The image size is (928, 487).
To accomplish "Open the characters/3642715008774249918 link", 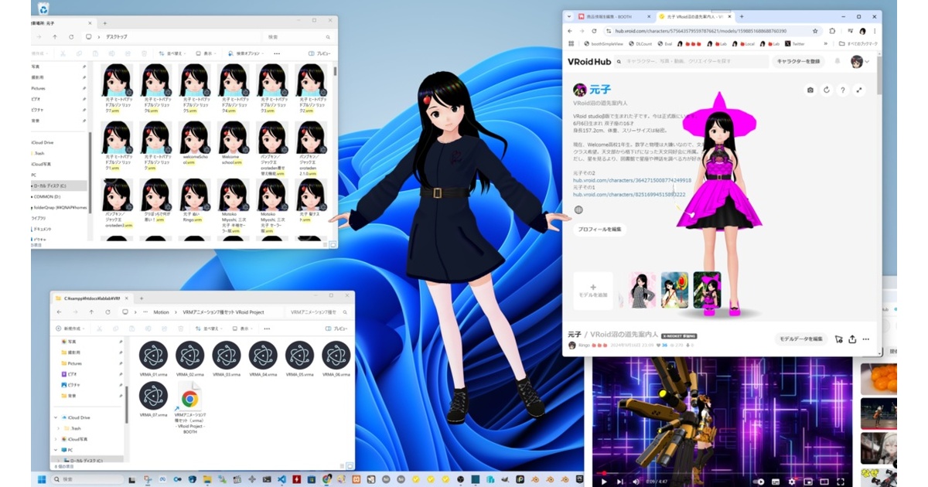I will (x=632, y=180).
